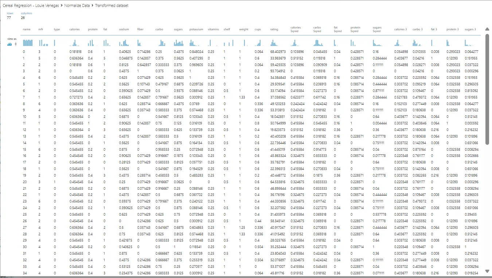Screen dimensions: 492x278
Task: Select the protein column header
Action: point(93,29)
